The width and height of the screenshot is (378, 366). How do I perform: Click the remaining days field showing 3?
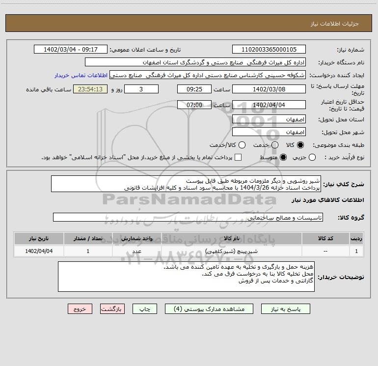point(141,89)
